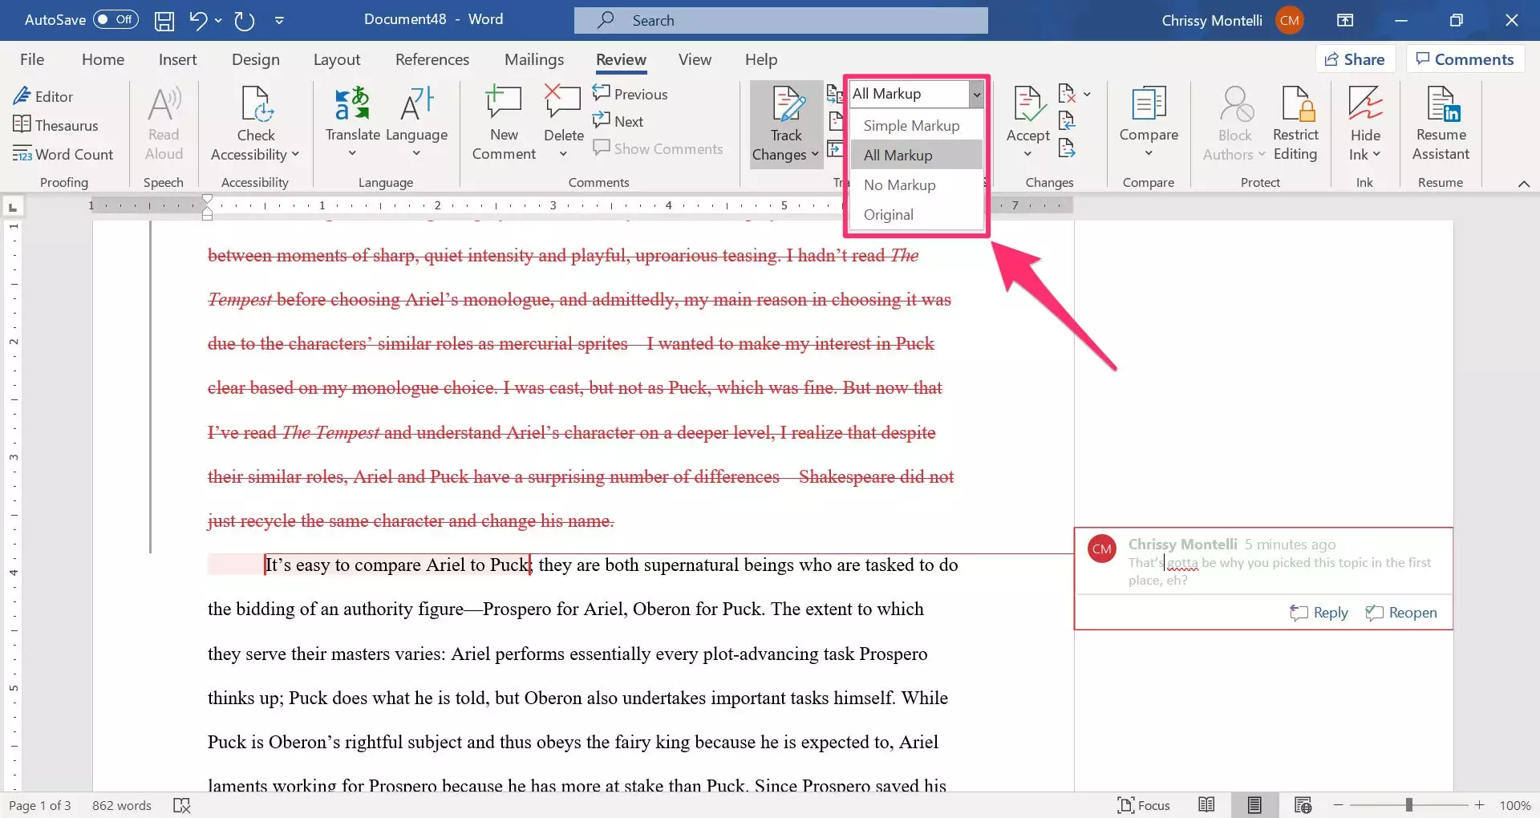Launch the Resume Assistant
This screenshot has width=1540, height=818.
pyautogui.click(x=1441, y=122)
